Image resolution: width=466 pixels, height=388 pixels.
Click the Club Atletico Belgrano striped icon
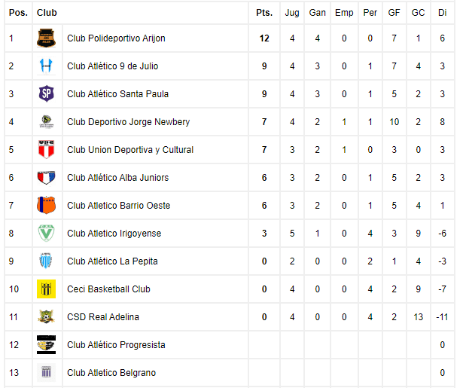pyautogui.click(x=46, y=372)
